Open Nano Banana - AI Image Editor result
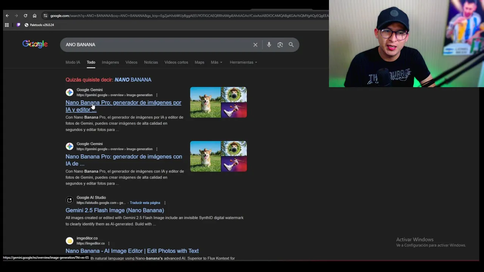Screen dimensions: 484x272 coord(132,251)
